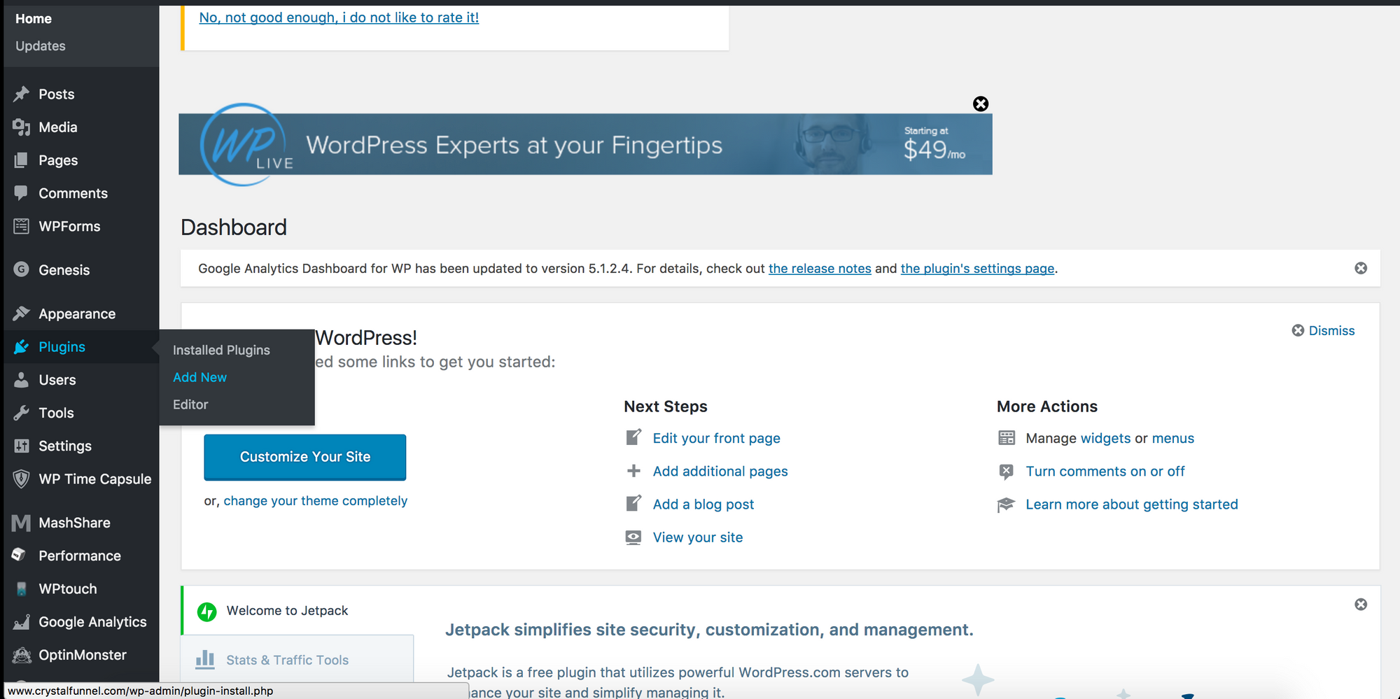Click the Add a blog post link
The height and width of the screenshot is (699, 1400).
coord(703,504)
